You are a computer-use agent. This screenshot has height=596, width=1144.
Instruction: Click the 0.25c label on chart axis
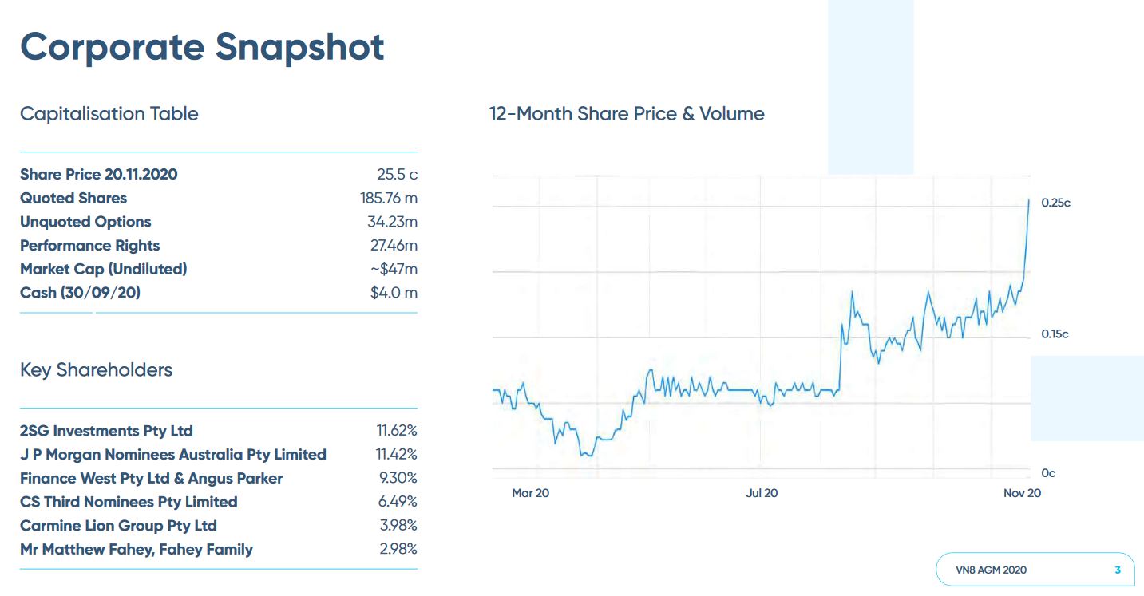coord(1055,203)
